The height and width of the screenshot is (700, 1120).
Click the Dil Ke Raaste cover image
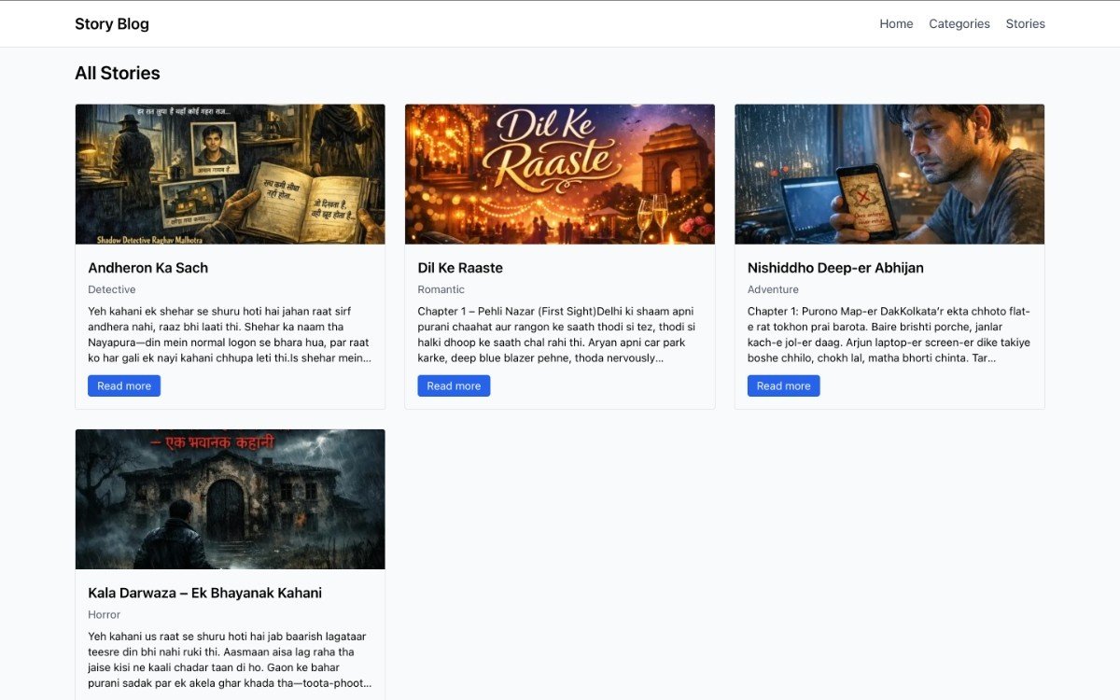click(x=560, y=175)
